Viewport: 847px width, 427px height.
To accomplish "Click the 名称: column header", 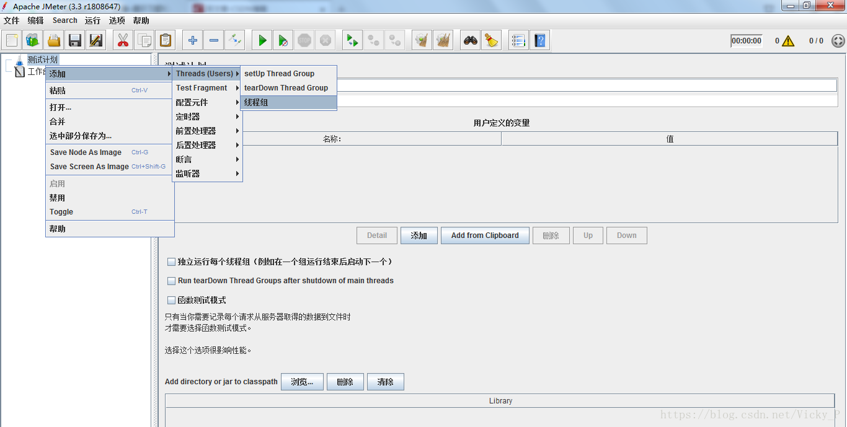I will [332, 139].
